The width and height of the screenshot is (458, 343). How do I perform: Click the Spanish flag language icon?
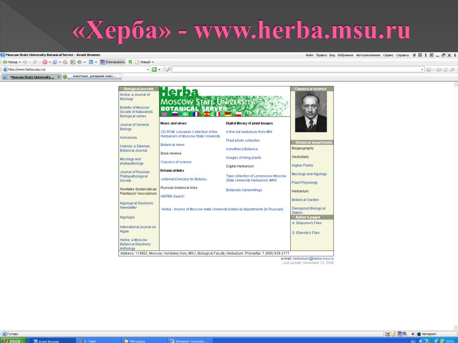click(x=207, y=114)
